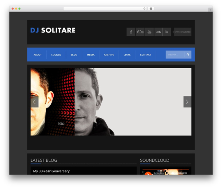Open the About menu item
This screenshot has width=222, height=188.
(38, 55)
